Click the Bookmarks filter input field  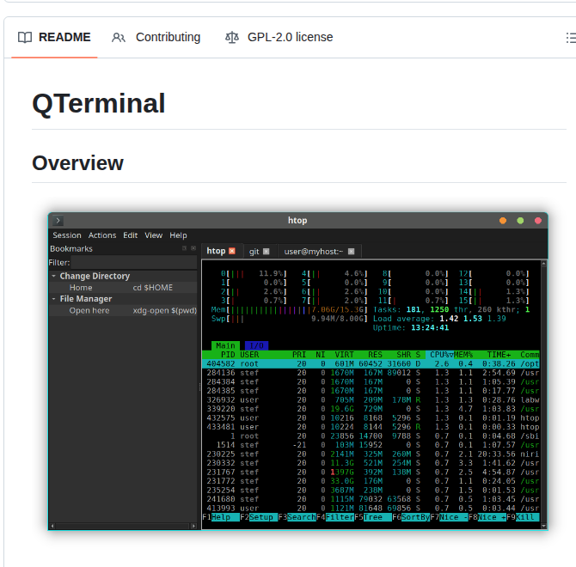point(134,263)
